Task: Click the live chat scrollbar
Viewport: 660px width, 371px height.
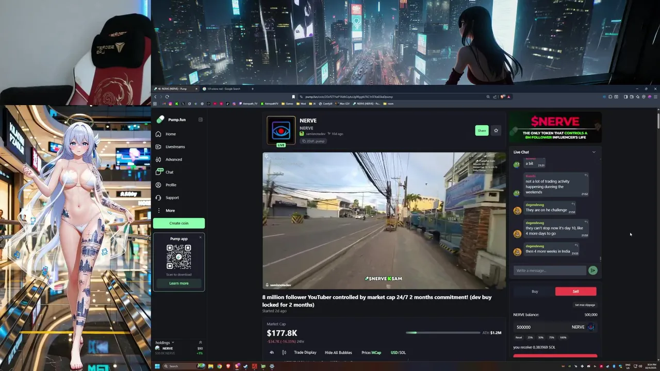Action: [x=600, y=259]
